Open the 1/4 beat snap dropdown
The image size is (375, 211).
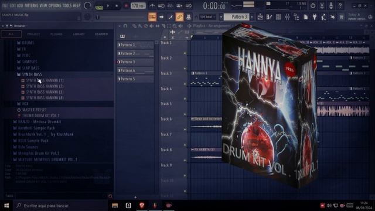(x=207, y=17)
